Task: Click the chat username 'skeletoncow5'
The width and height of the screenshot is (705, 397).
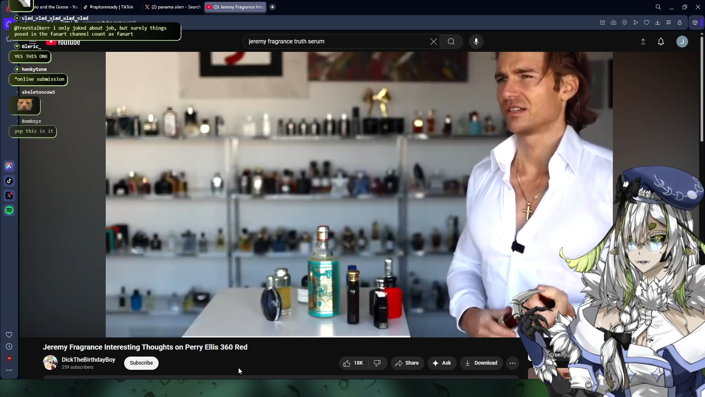Action: tap(38, 92)
